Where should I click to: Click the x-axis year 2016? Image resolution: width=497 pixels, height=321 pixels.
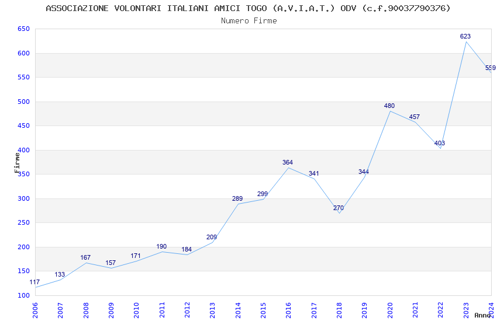click(289, 310)
